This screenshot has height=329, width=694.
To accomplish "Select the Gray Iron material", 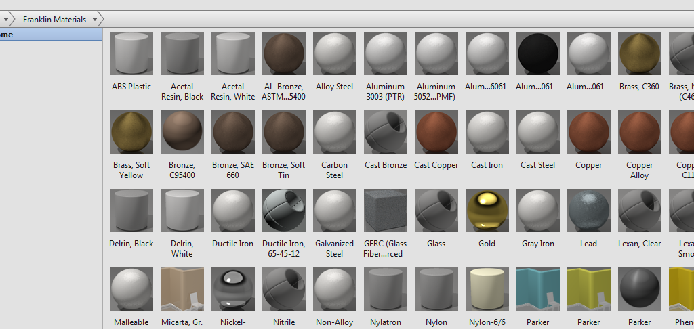I will tap(537, 211).
